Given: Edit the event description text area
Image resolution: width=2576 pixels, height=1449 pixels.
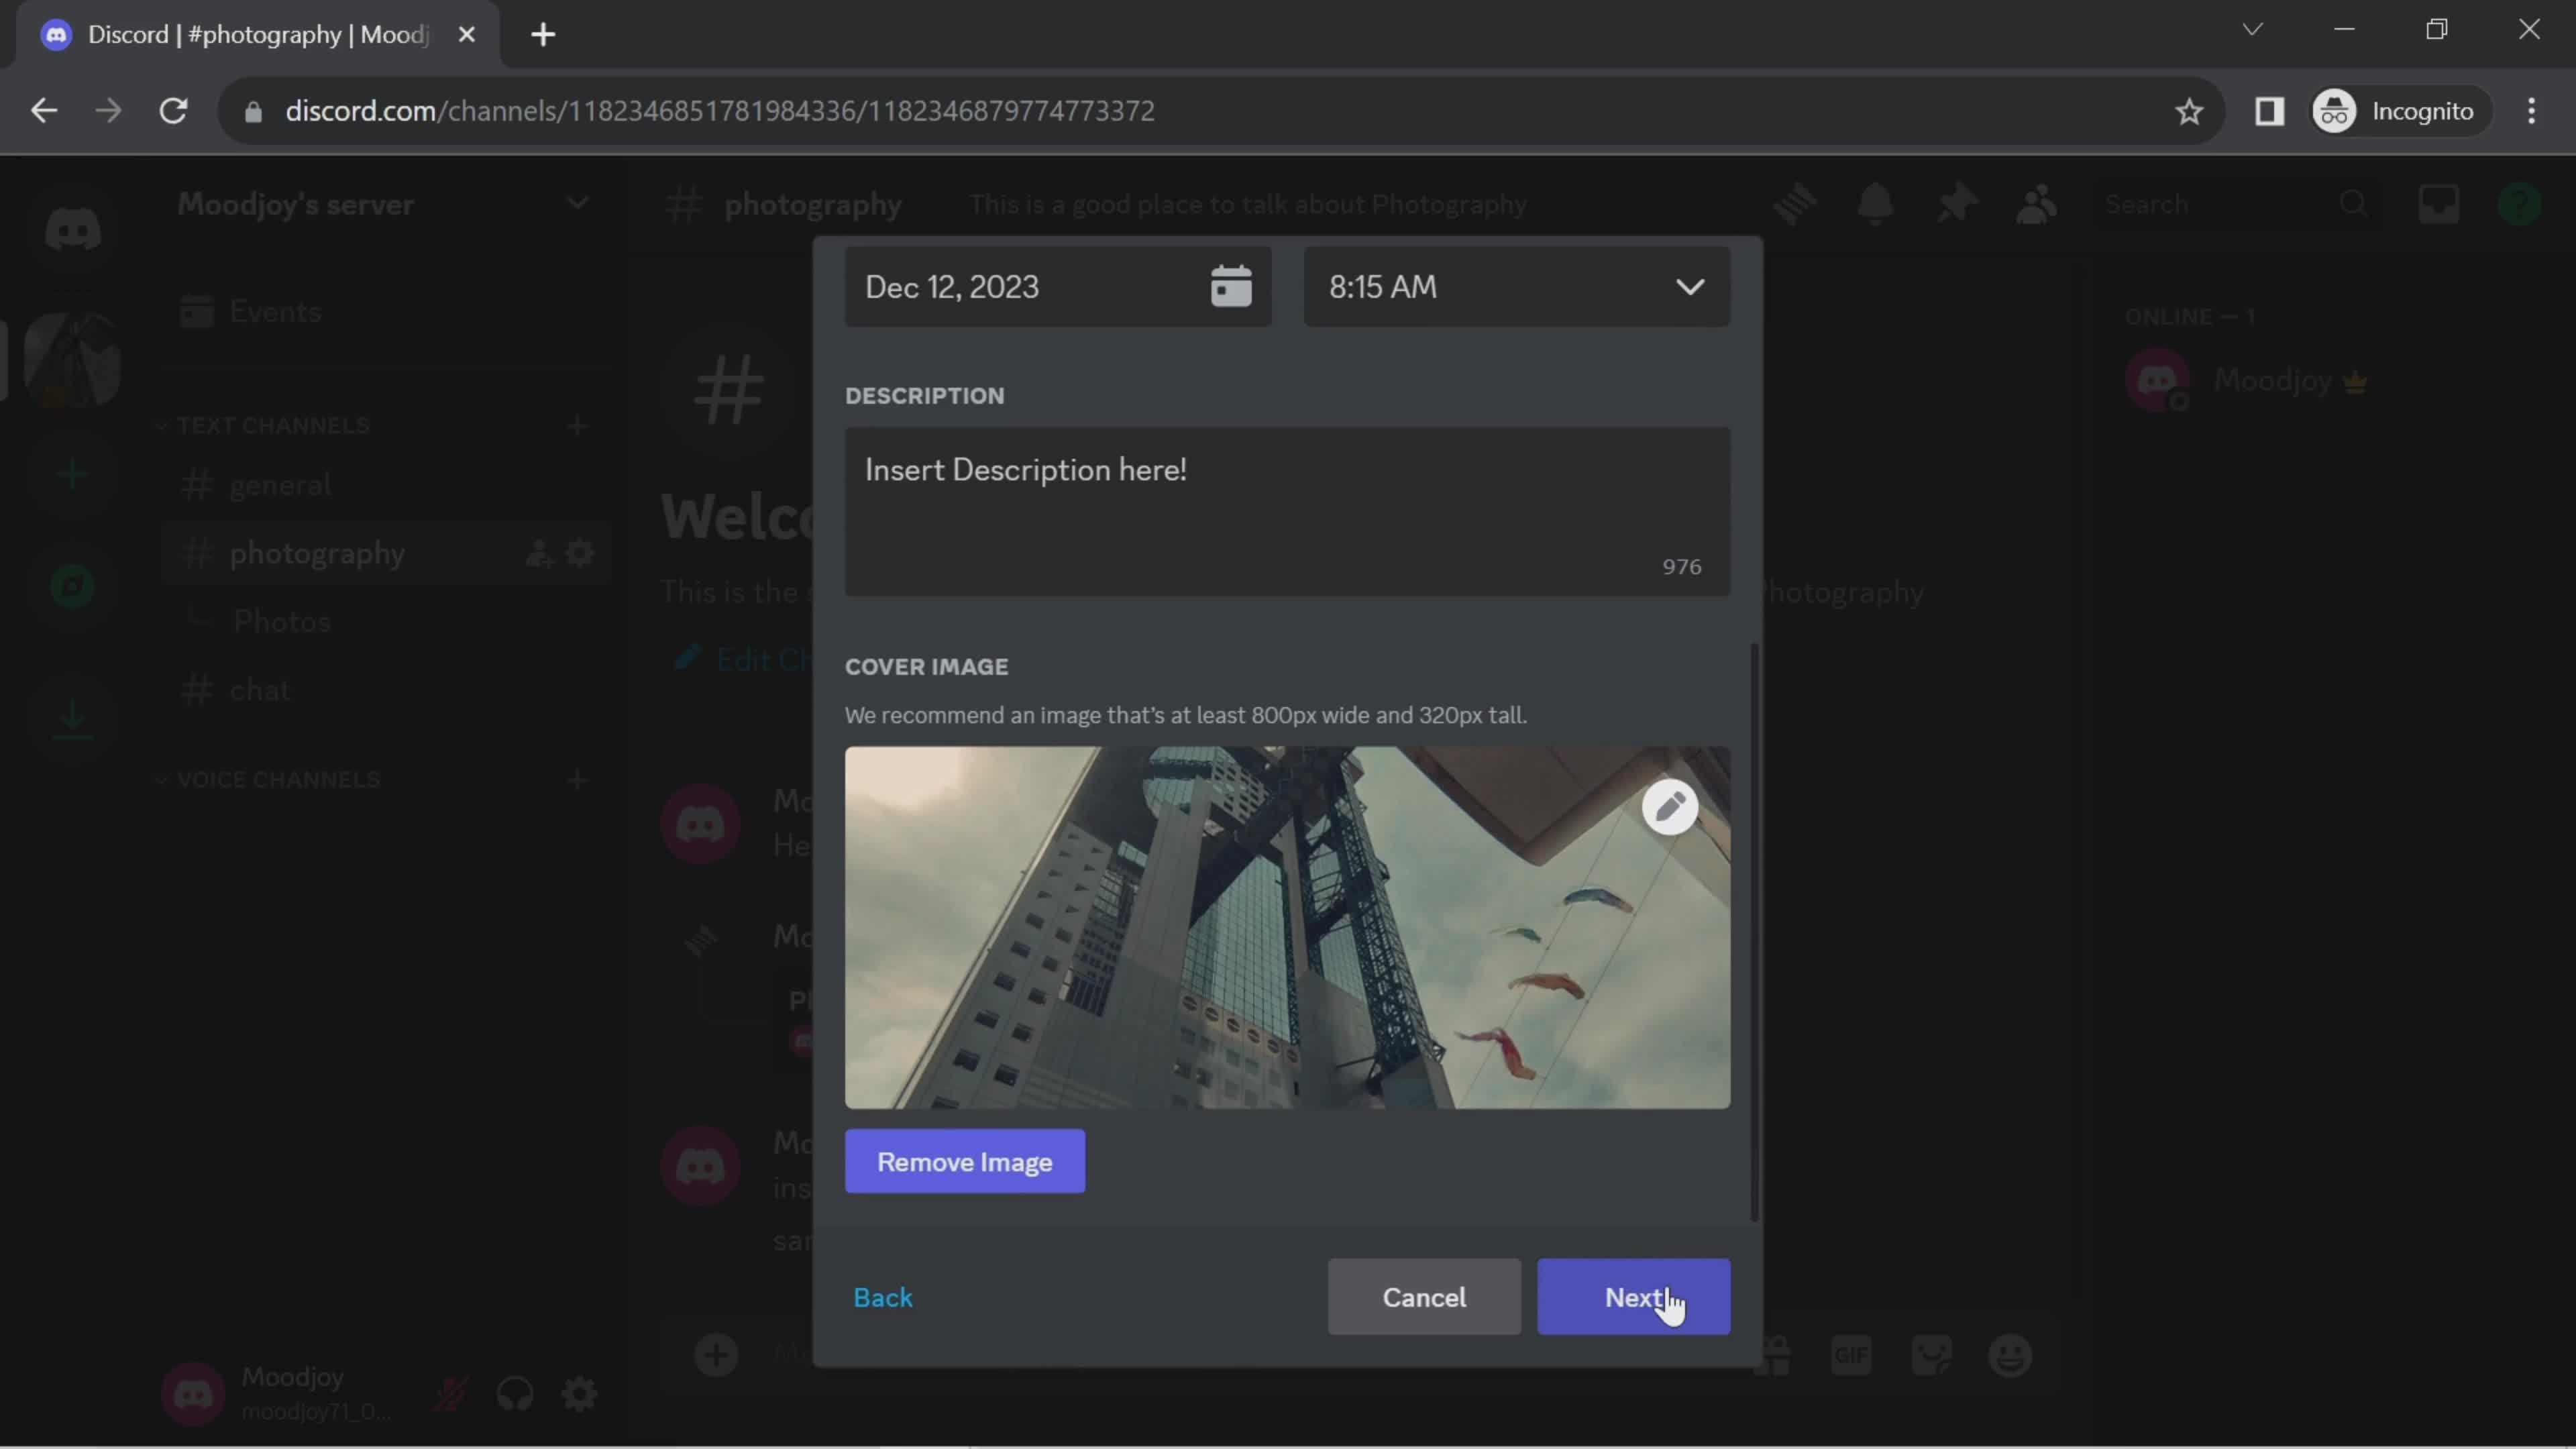Looking at the screenshot, I should 1287,512.
